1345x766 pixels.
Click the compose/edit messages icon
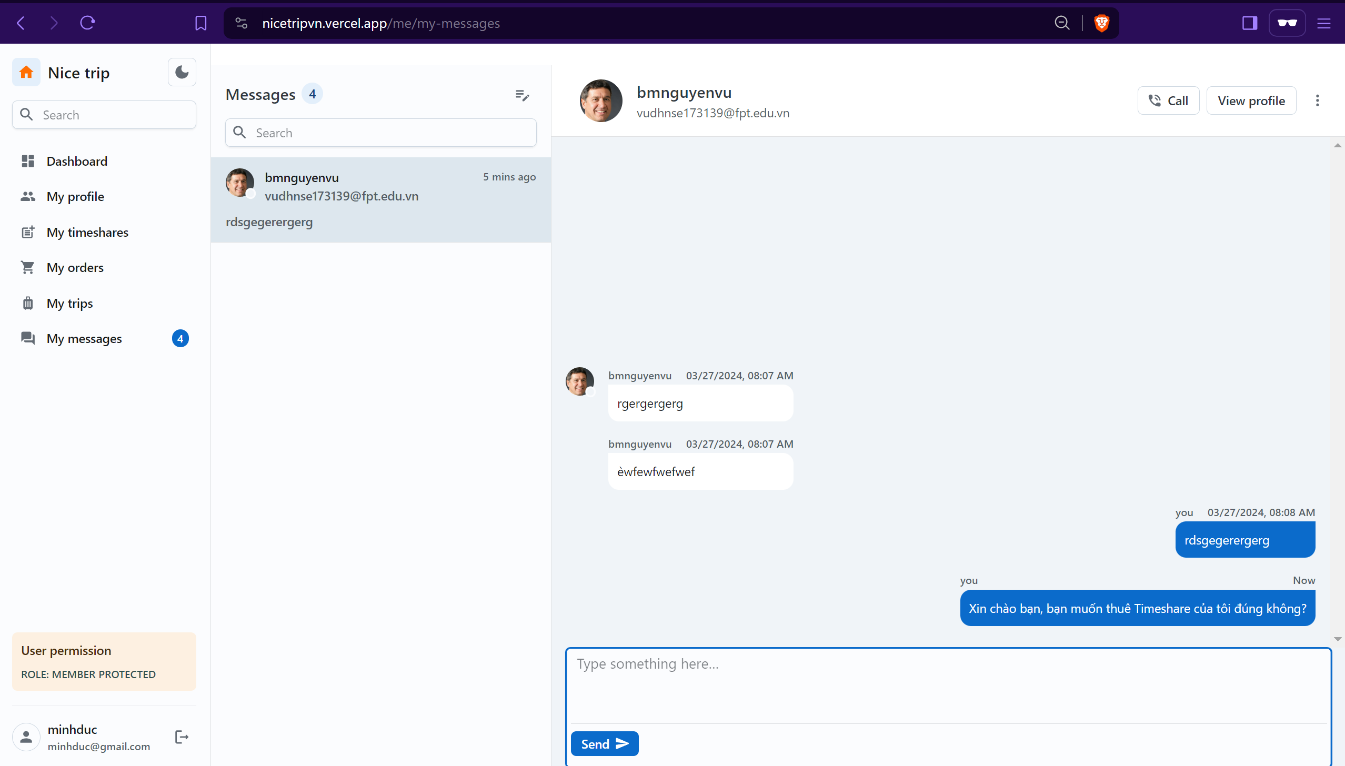[x=522, y=94]
